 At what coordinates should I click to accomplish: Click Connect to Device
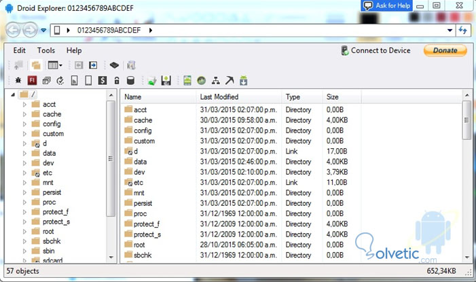(x=376, y=50)
